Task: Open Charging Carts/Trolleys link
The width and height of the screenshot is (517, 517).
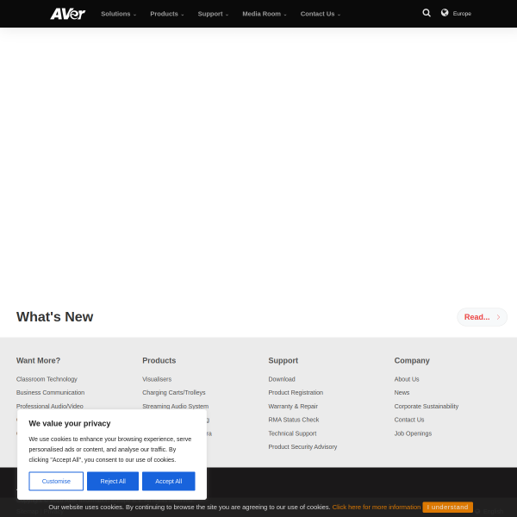Action: tap(174, 392)
